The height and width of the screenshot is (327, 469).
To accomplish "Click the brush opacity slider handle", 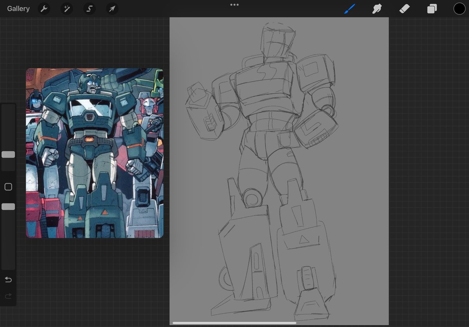I will 8,206.
